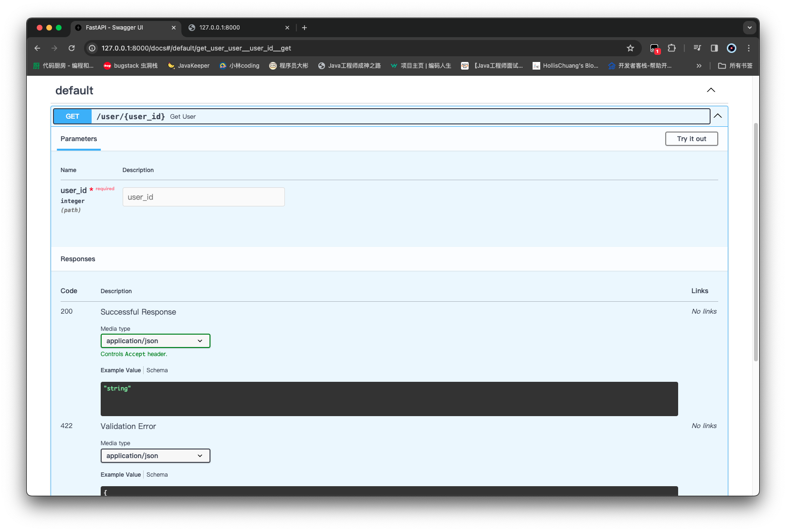The image size is (786, 531).
Task: Open the Extensions puzzle menu
Action: click(671, 48)
